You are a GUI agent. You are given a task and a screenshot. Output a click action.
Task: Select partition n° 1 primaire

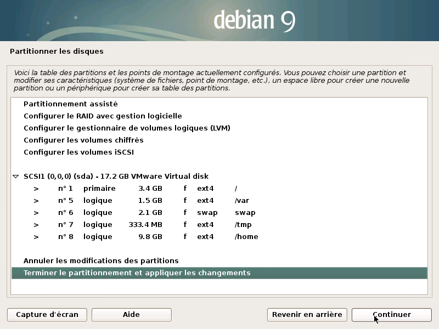(x=219, y=189)
